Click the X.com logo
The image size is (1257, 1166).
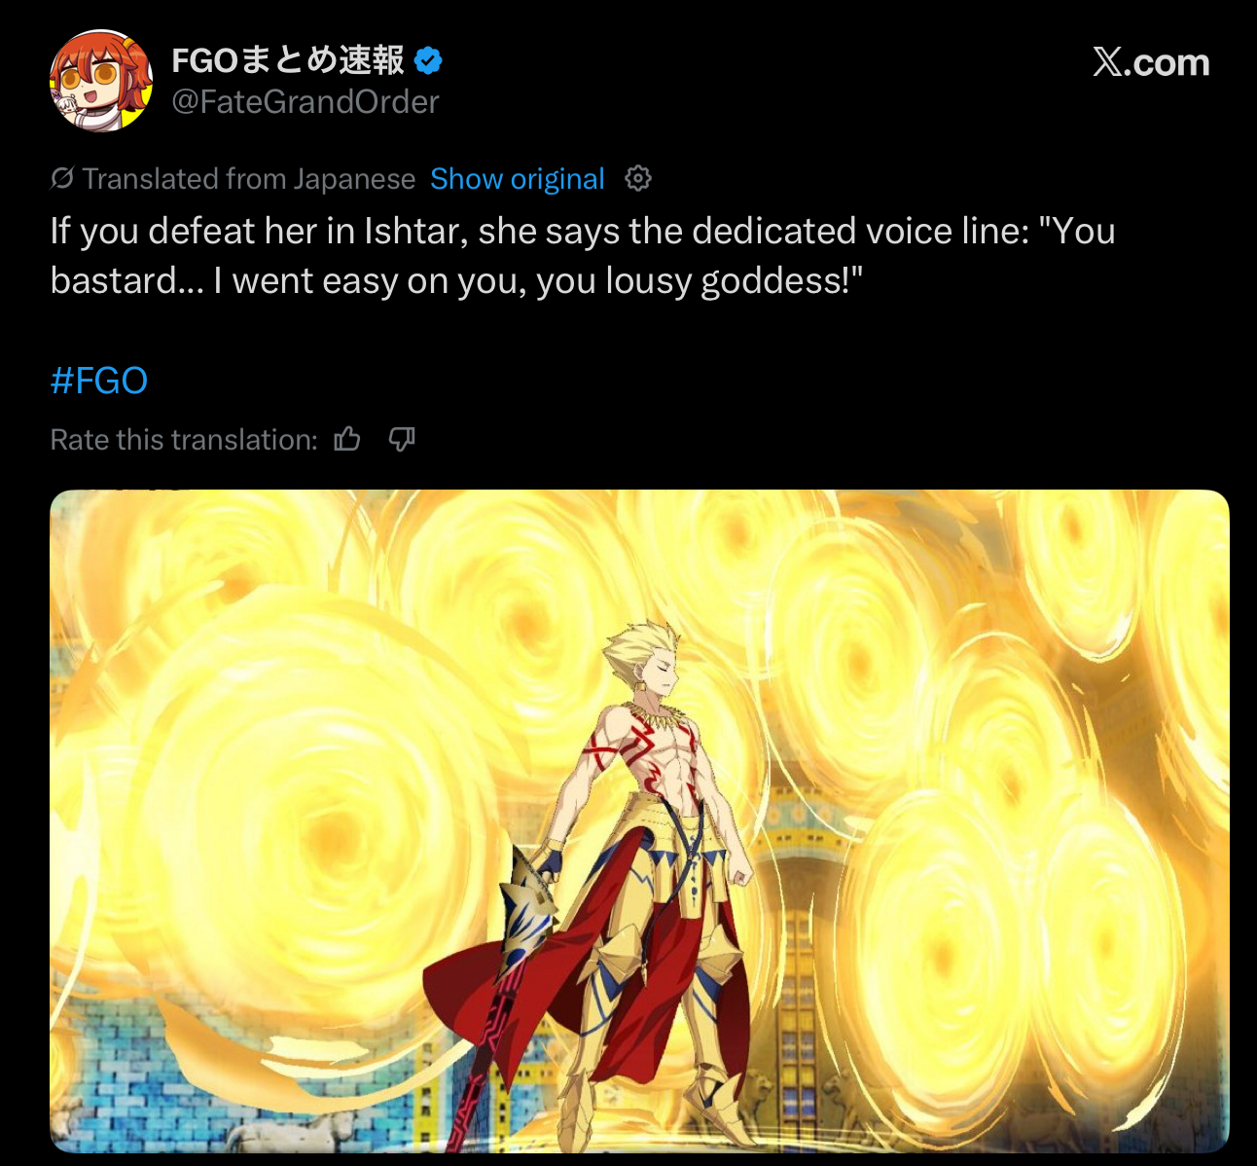tap(1150, 62)
